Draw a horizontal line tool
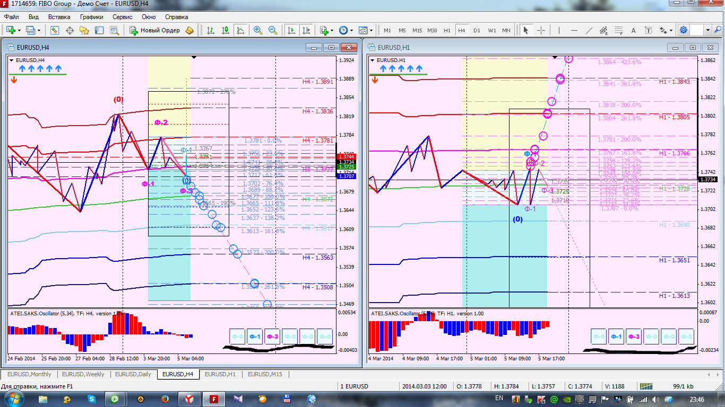The width and height of the screenshot is (725, 407). (x=574, y=30)
